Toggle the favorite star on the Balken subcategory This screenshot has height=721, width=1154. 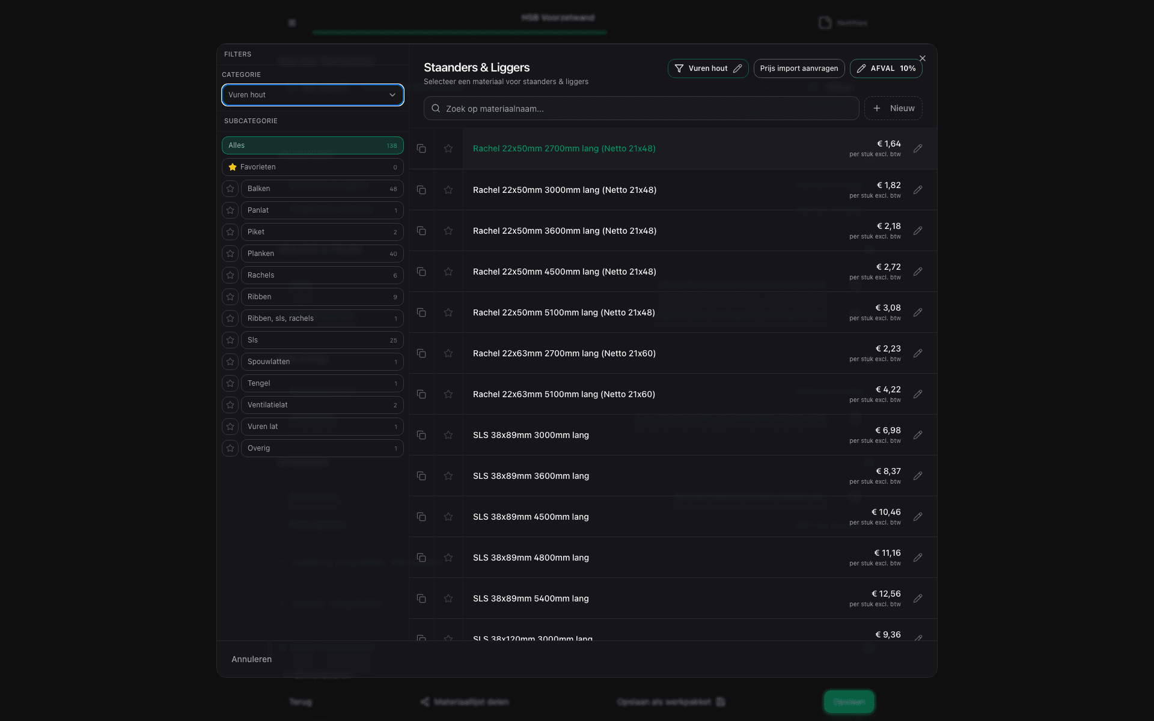click(x=230, y=189)
